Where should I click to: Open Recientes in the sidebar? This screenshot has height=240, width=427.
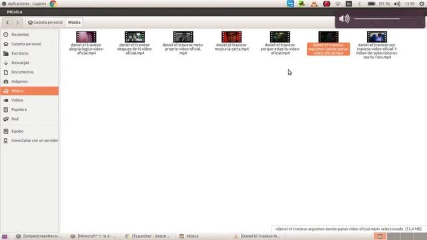29,35
